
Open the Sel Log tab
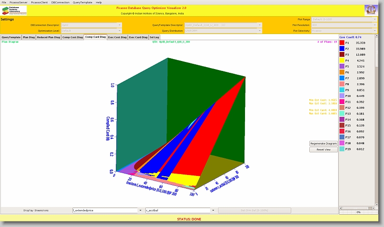pyautogui.click(x=155, y=37)
